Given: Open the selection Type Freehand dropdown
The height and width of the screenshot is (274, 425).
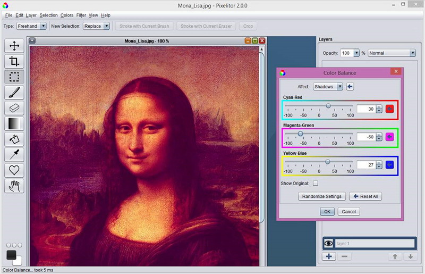Looking at the screenshot, I should point(32,26).
